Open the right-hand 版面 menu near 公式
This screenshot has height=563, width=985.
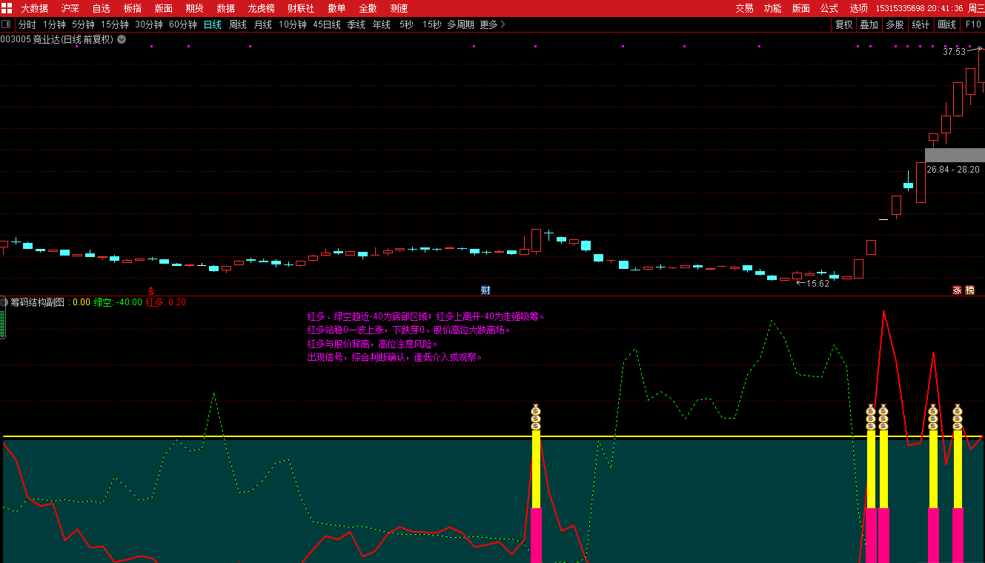(x=801, y=8)
